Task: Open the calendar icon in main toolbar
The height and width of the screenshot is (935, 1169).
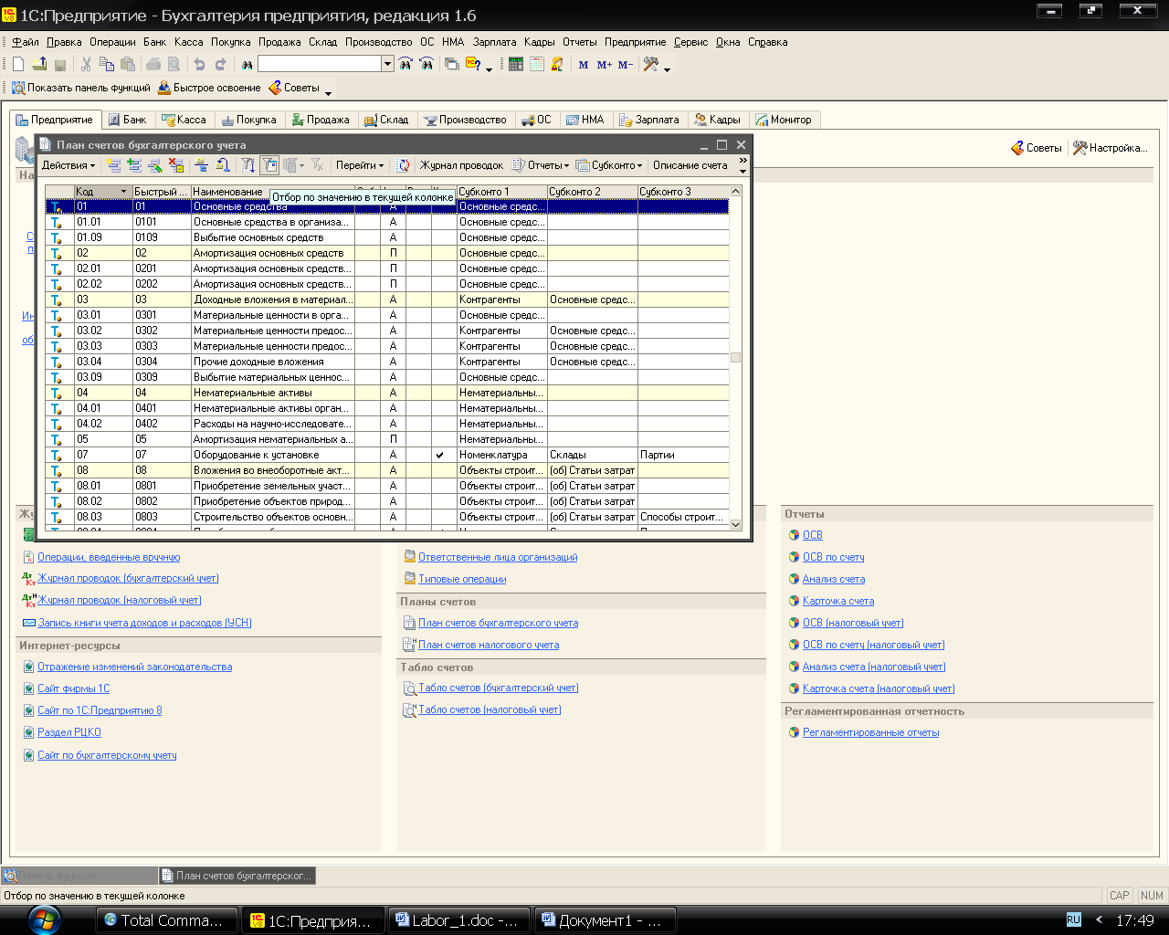Action: point(537,64)
